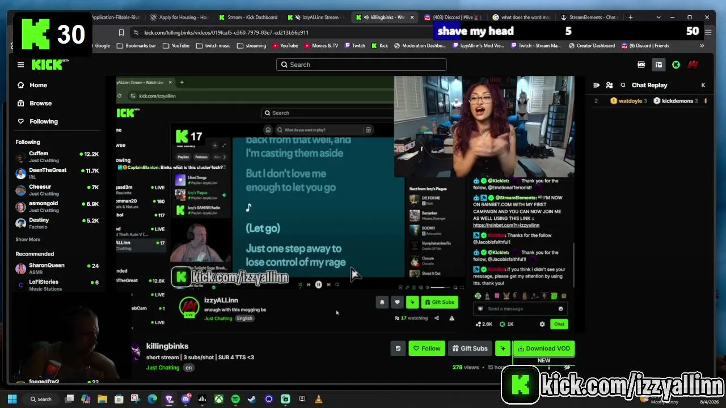726x408 pixels.
Task: Open the green Kick coins icon in header
Action: (x=676, y=65)
